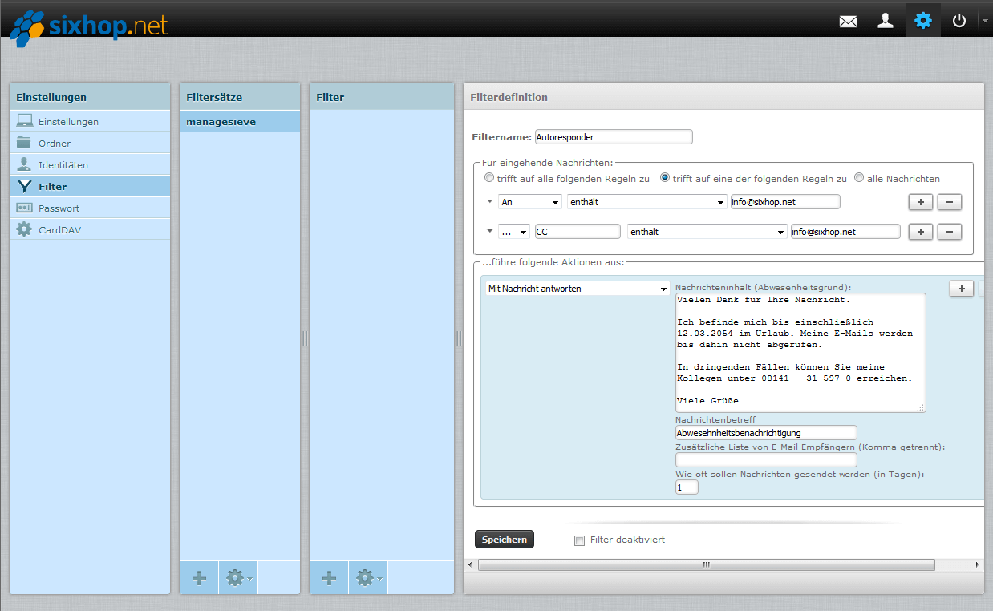Open the filter set actions gear menu
Image resolution: width=993 pixels, height=611 pixels.
click(x=238, y=577)
